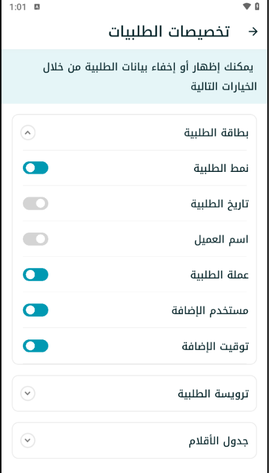Tap the back arrow icon
This screenshot has height=473, width=269.
pyautogui.click(x=253, y=32)
